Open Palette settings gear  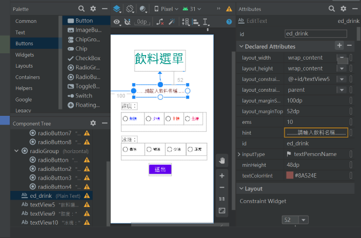[93, 9]
